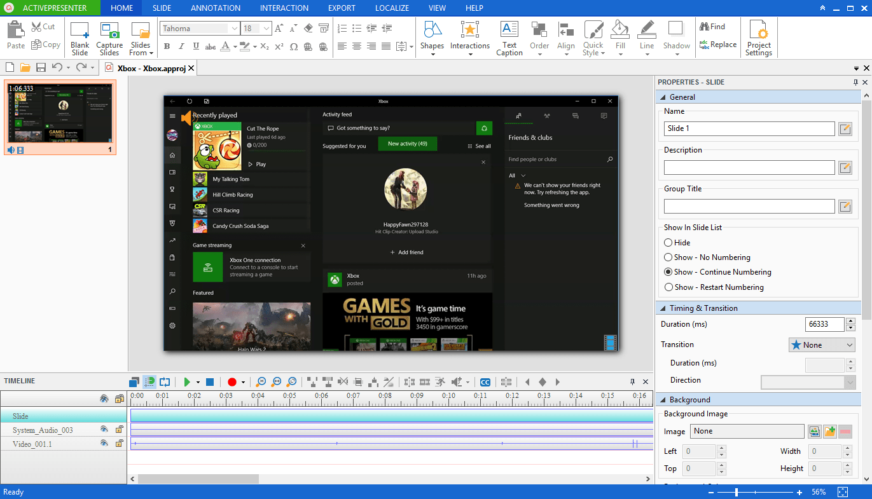
Task: Insert a Text Caption
Action: [509, 38]
